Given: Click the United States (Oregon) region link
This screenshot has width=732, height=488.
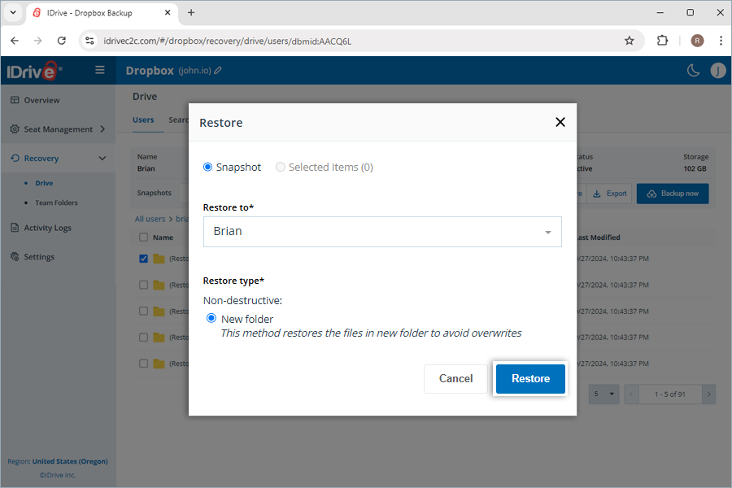Looking at the screenshot, I should [70, 461].
